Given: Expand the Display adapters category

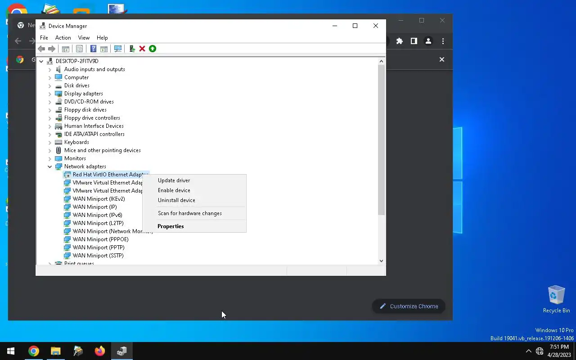Looking at the screenshot, I should [50, 94].
